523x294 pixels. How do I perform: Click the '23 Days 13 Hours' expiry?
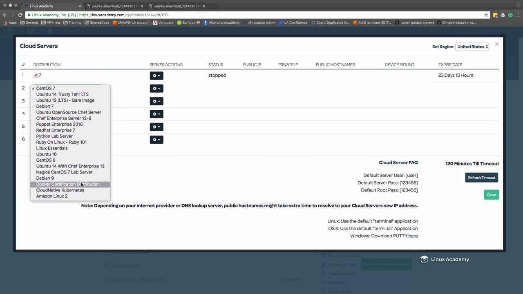pyautogui.click(x=456, y=75)
